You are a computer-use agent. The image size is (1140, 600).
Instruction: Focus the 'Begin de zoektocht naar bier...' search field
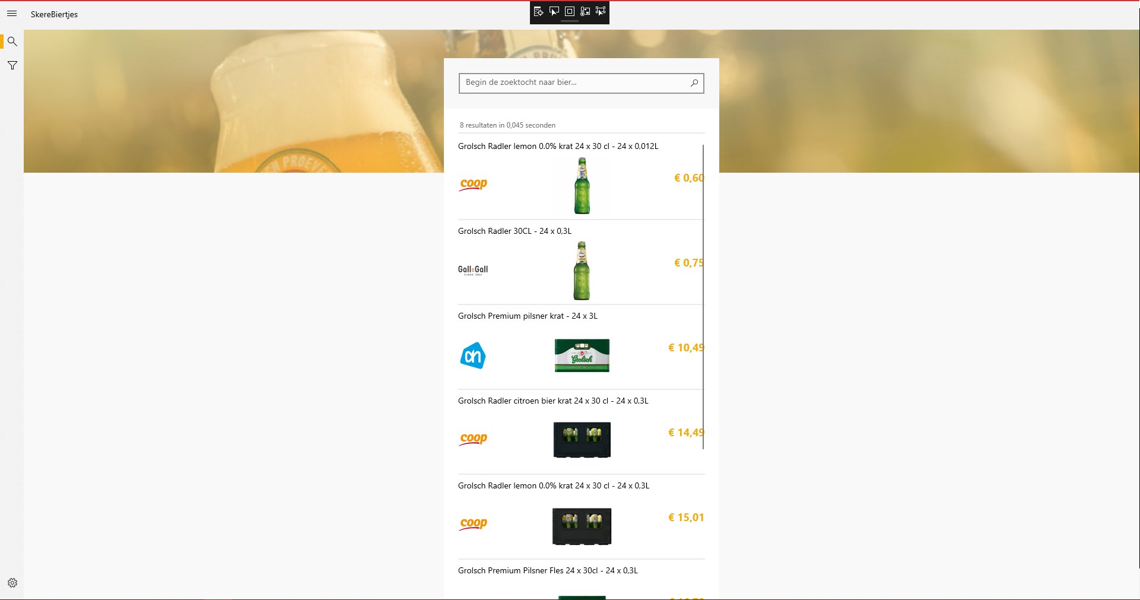(582, 83)
